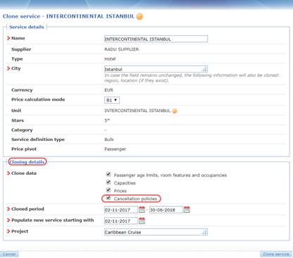Open the calendar for the populate start date
This screenshot has height=258, width=293.
pos(142,221)
